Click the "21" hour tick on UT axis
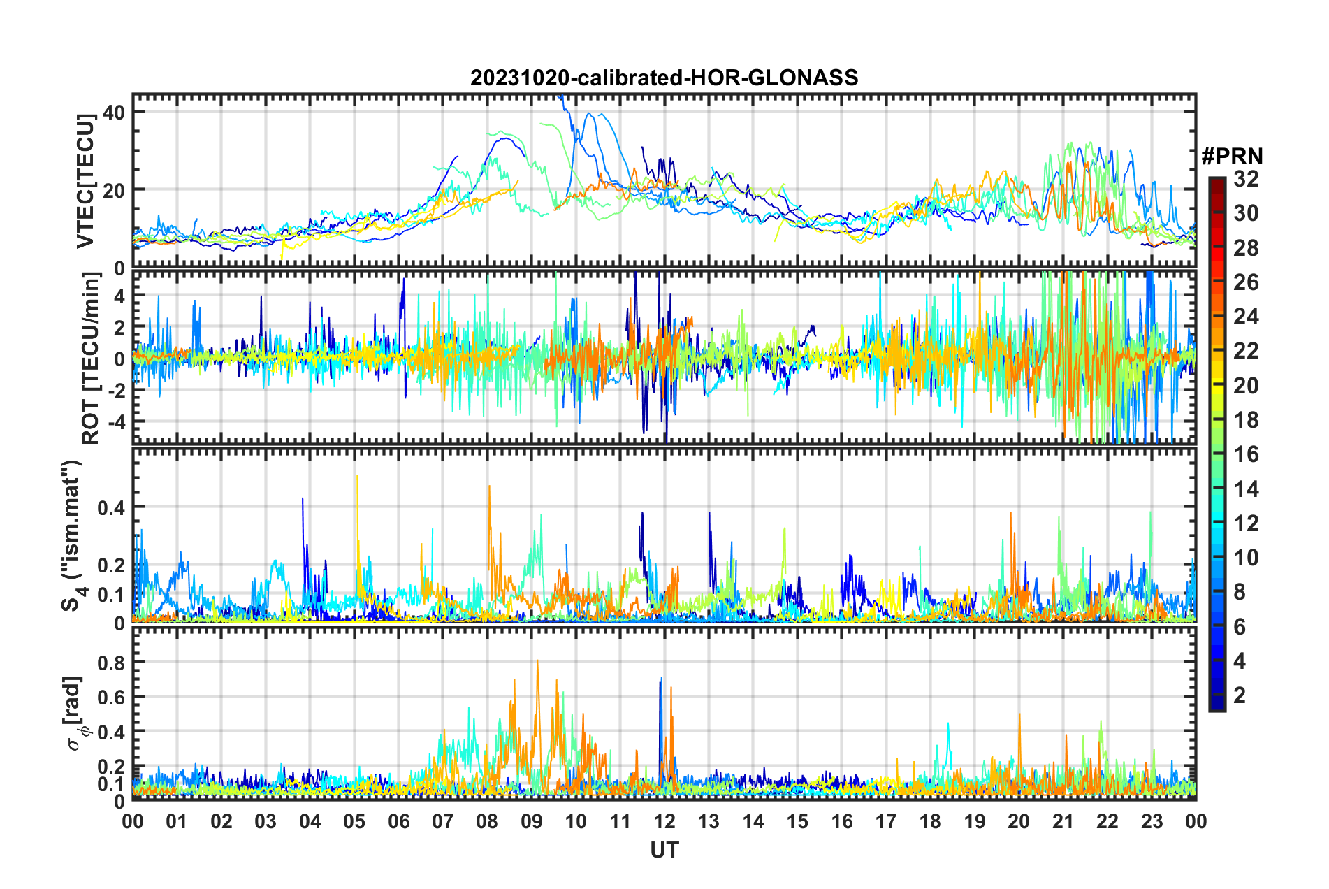Screen dimensions: 1329x889 click(1063, 821)
